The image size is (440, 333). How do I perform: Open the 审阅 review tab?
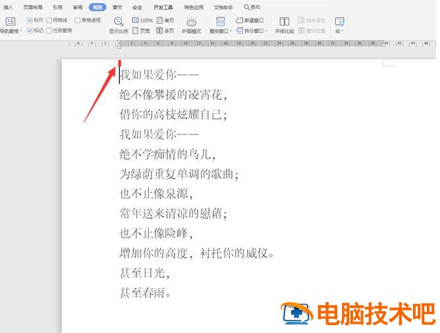coord(78,7)
